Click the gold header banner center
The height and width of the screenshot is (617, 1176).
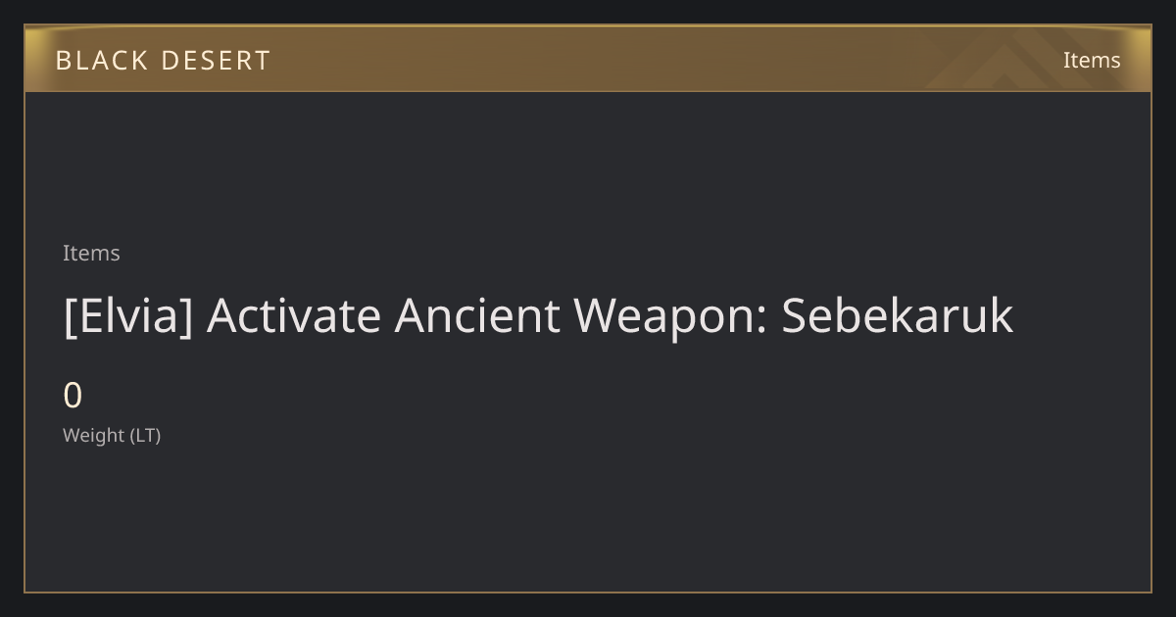coord(588,60)
